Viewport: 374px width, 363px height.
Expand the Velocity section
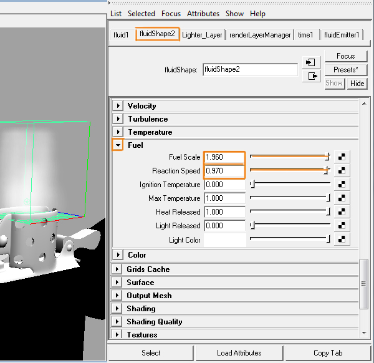click(x=118, y=106)
